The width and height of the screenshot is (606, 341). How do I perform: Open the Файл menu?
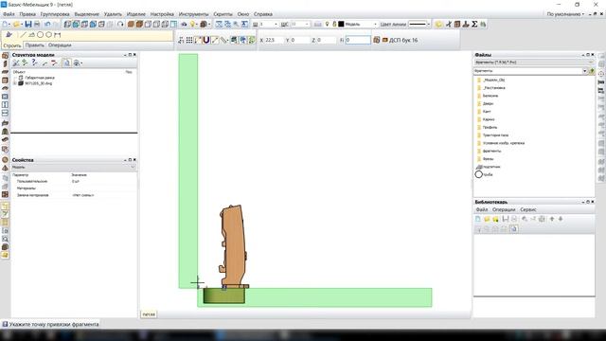(x=9, y=14)
